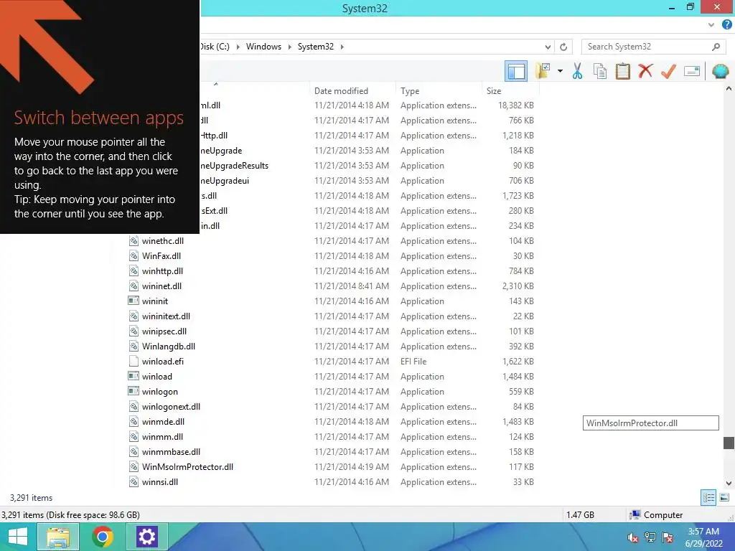
Task: Click the winlogon application icon
Action: [x=134, y=391]
